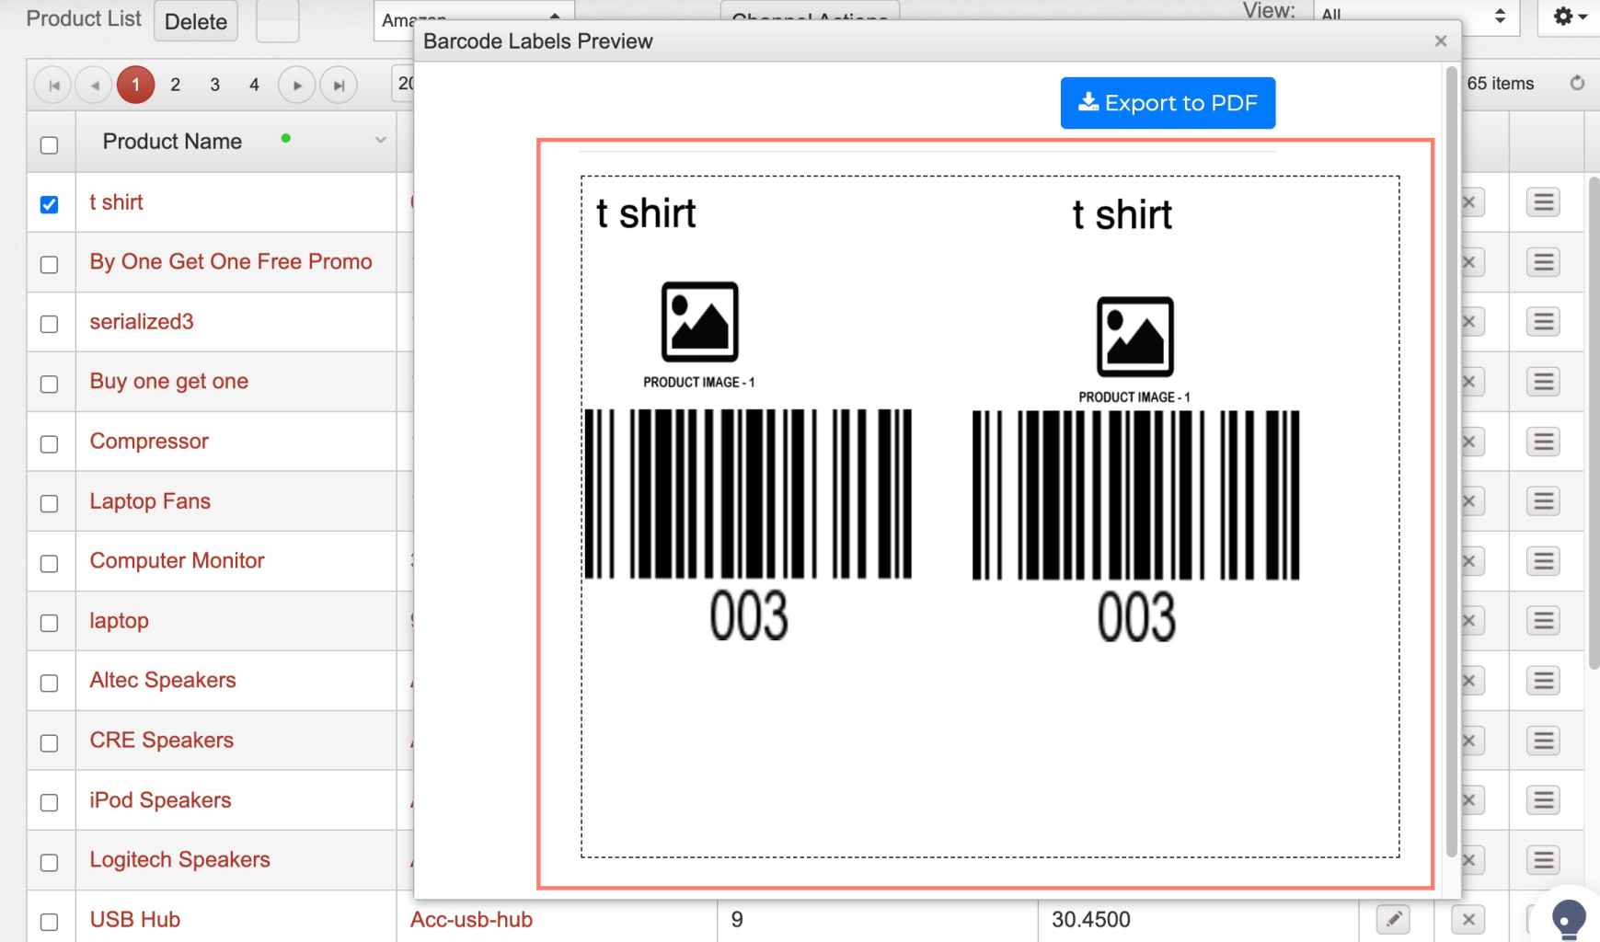Select current page 1 in the pager

click(135, 85)
